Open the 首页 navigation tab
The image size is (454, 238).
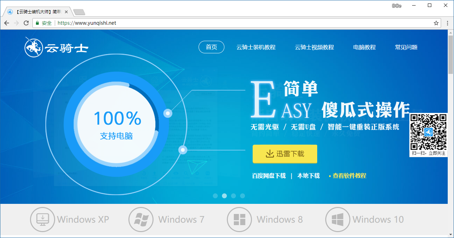coord(211,47)
